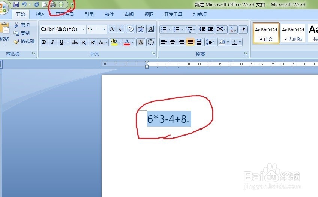
Task: Toggle align text left
Action: (x=163, y=42)
